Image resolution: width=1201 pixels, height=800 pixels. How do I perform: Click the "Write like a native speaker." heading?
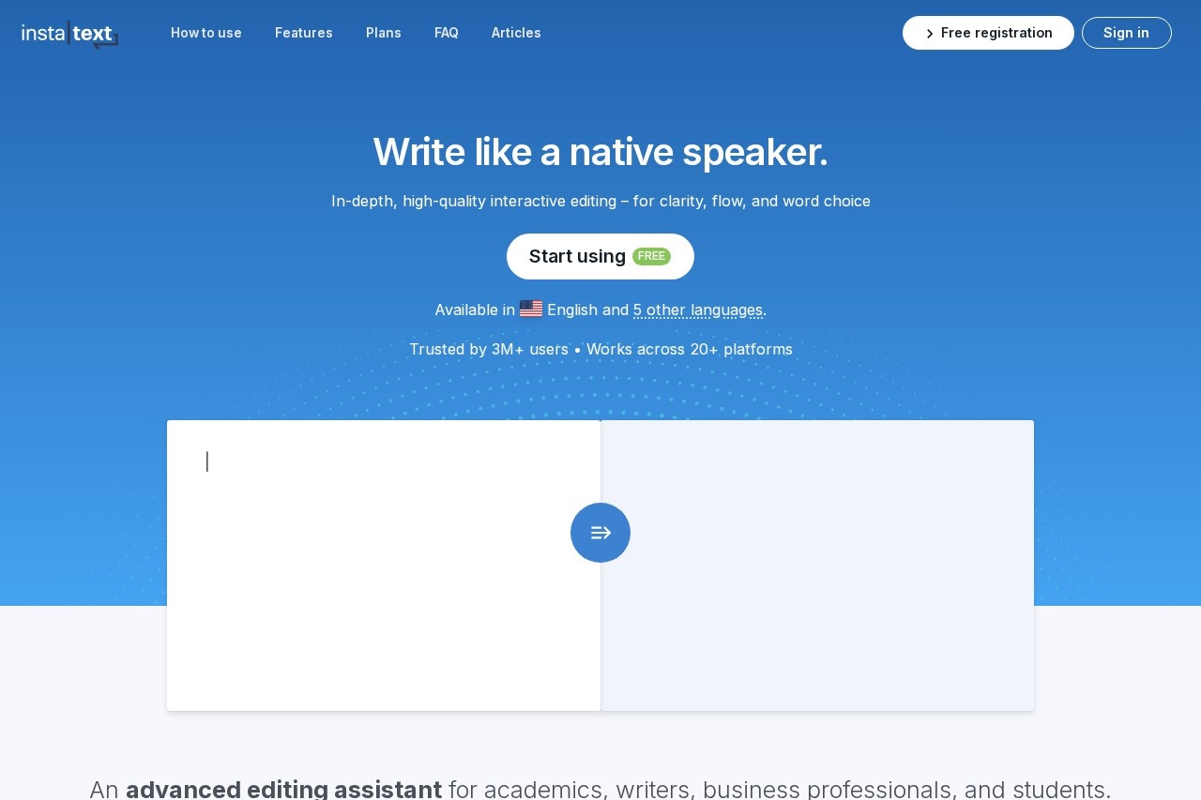coord(600,152)
